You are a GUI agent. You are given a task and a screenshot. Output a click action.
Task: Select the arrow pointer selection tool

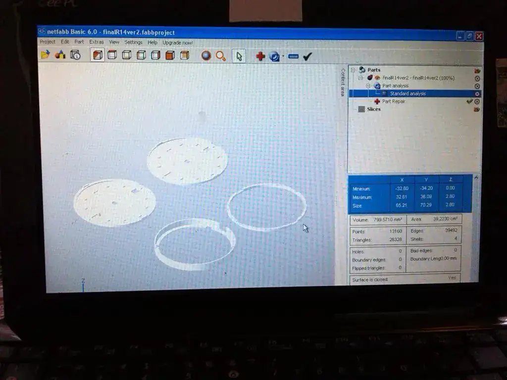(239, 56)
